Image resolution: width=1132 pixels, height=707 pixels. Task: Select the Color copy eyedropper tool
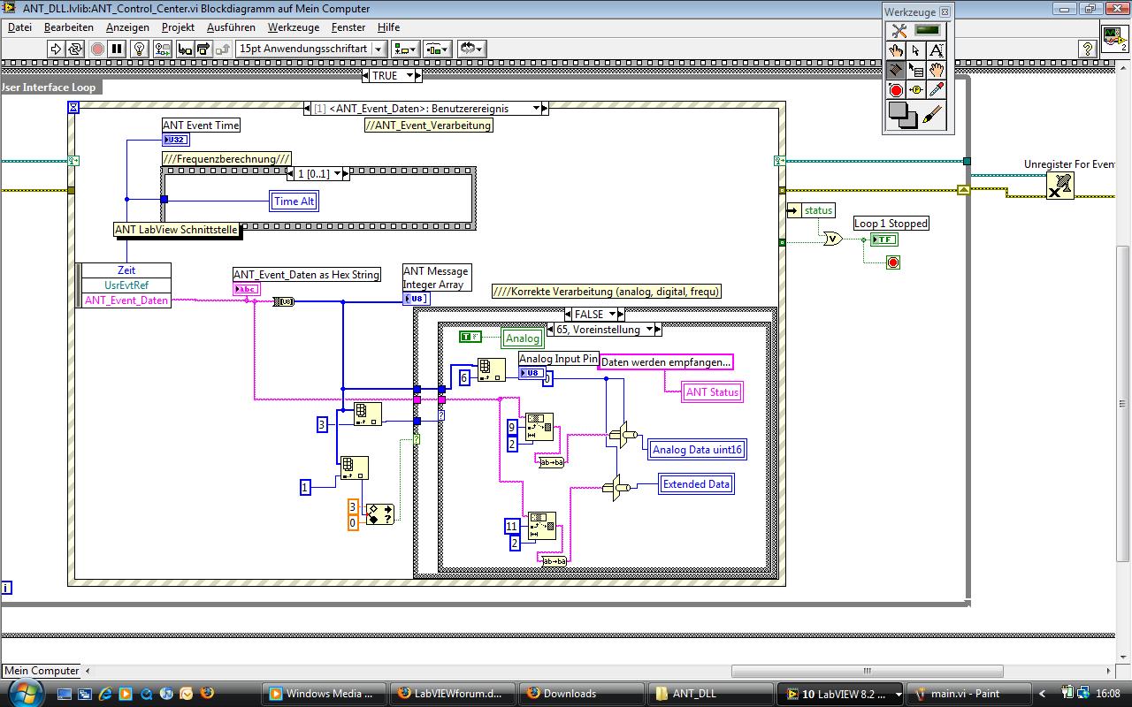[937, 90]
